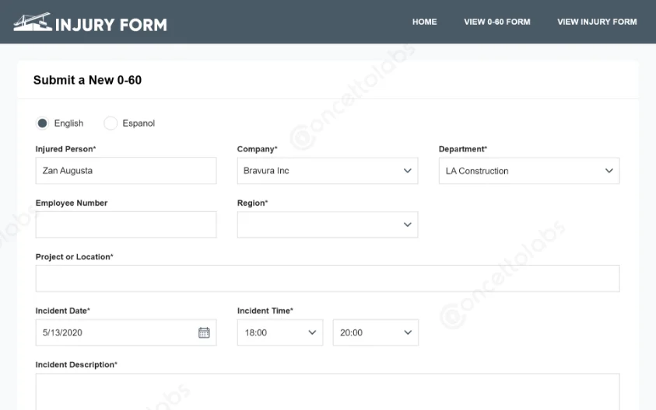Expand the Company dropdown showing Bravura Inc
The height and width of the screenshot is (410, 656).
click(x=327, y=171)
